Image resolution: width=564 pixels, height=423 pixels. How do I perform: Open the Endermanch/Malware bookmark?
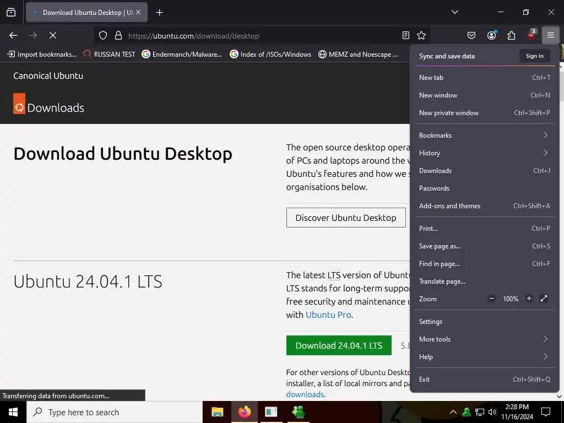click(182, 55)
